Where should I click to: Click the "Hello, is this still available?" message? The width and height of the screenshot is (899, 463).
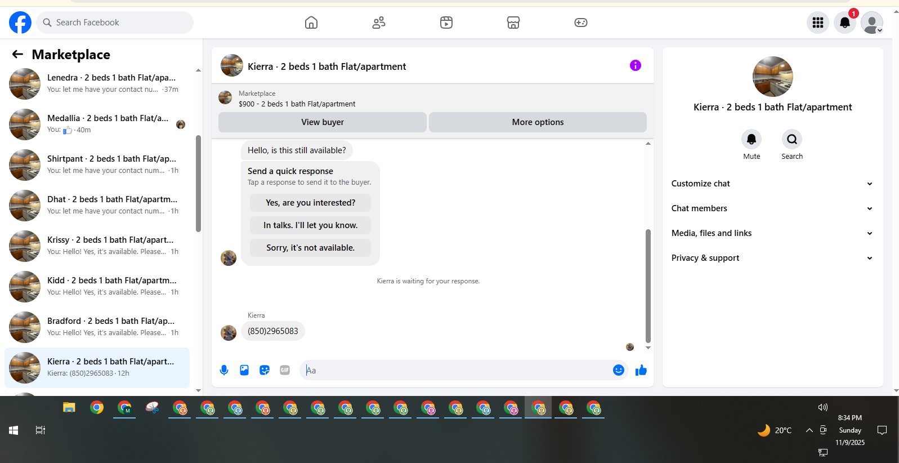[x=297, y=150]
